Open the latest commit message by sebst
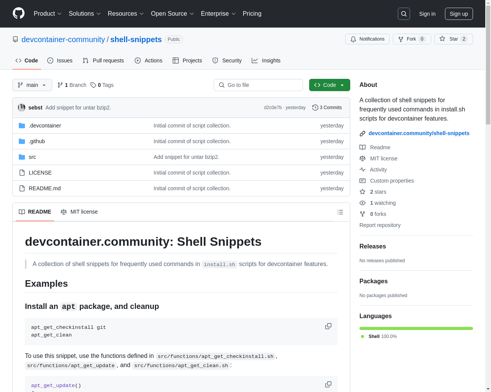Screen dimensions: 491x392 click(x=78, y=108)
